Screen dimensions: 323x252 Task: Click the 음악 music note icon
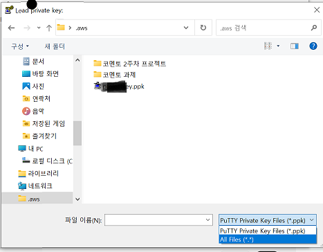(26, 111)
